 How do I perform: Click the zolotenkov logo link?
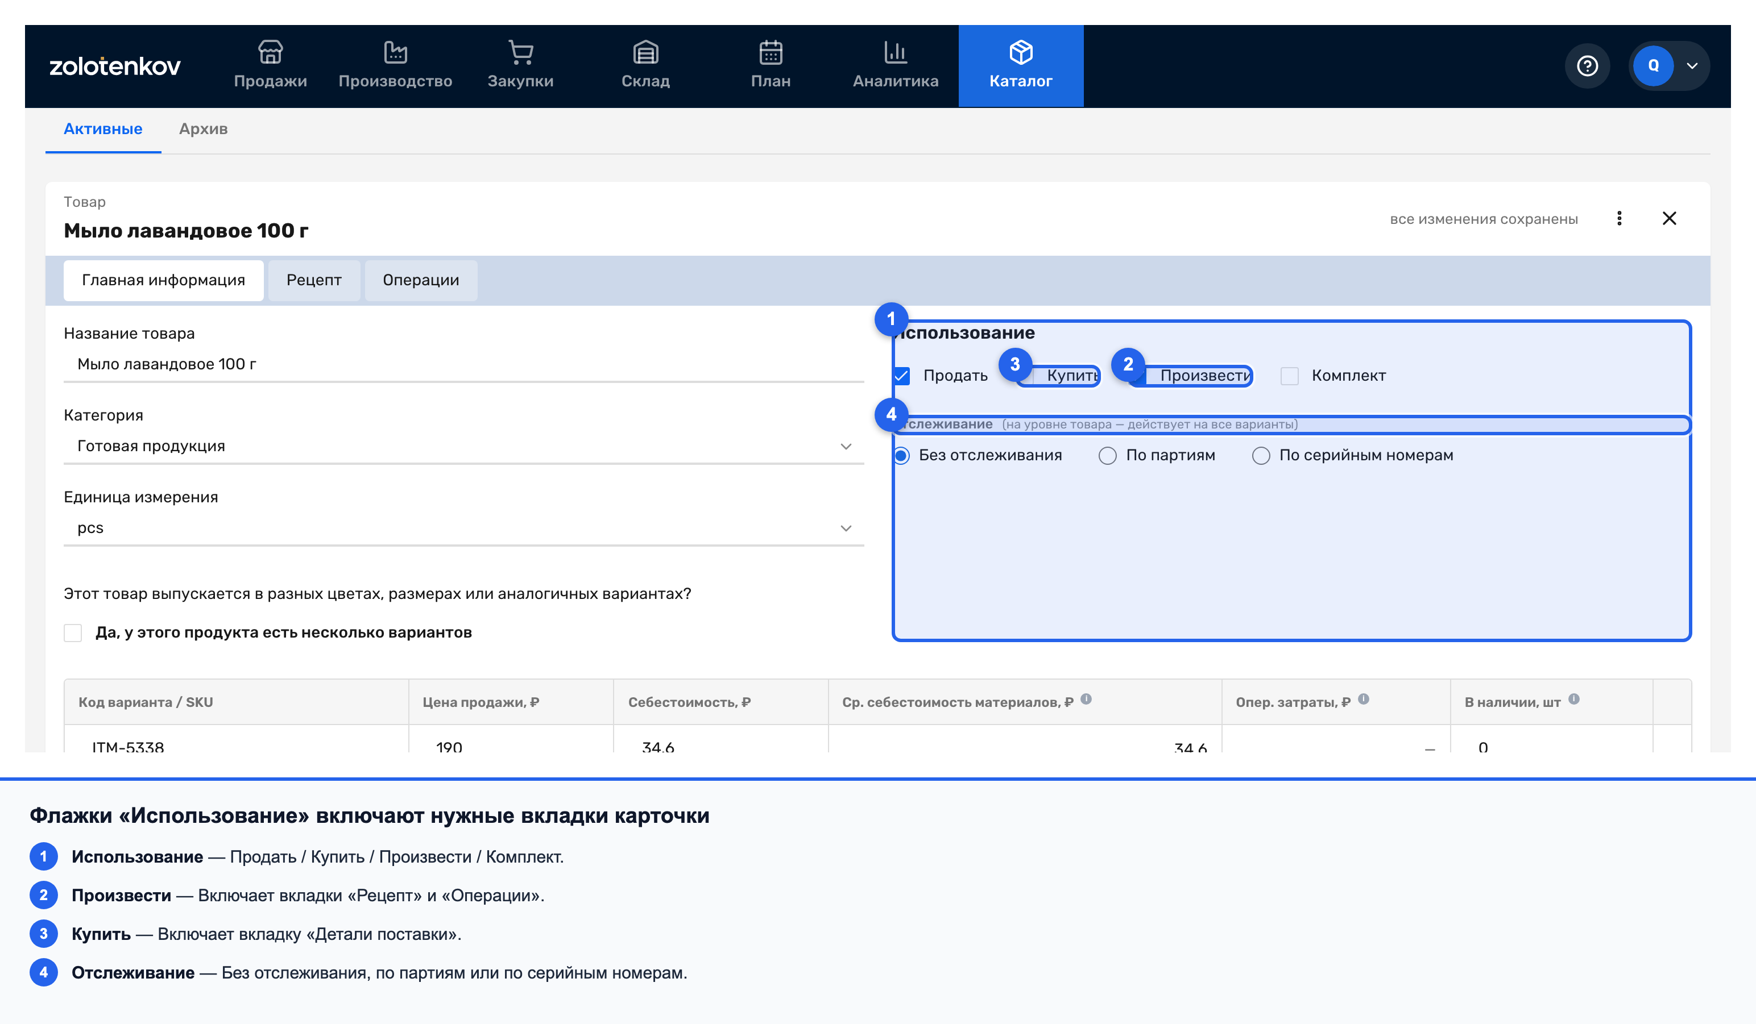click(x=115, y=66)
